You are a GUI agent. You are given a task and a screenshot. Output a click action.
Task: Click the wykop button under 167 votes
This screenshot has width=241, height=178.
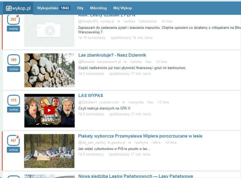[x=13, y=150]
